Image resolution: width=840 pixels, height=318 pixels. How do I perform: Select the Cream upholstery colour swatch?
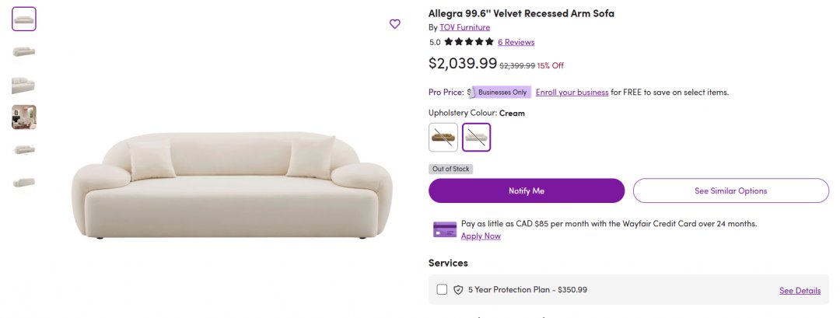click(x=476, y=138)
